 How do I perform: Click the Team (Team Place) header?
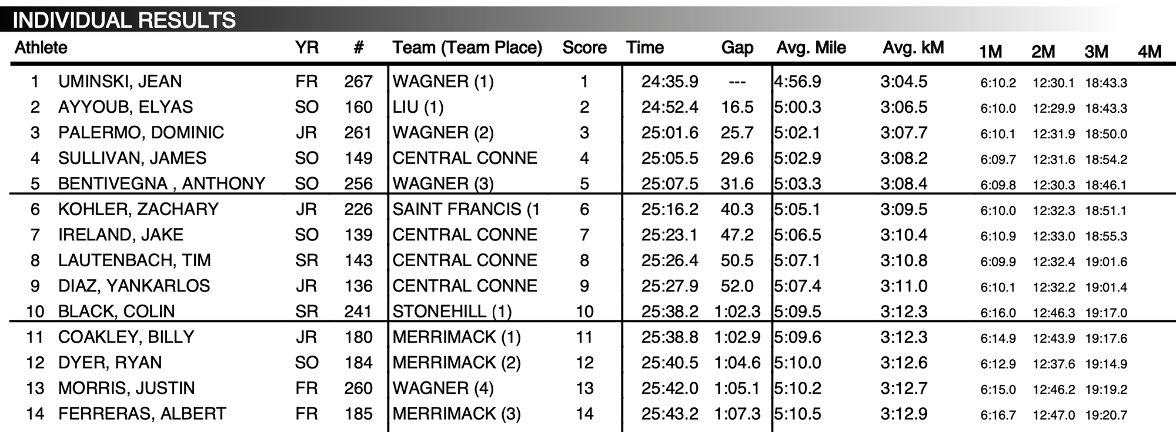coord(467,48)
